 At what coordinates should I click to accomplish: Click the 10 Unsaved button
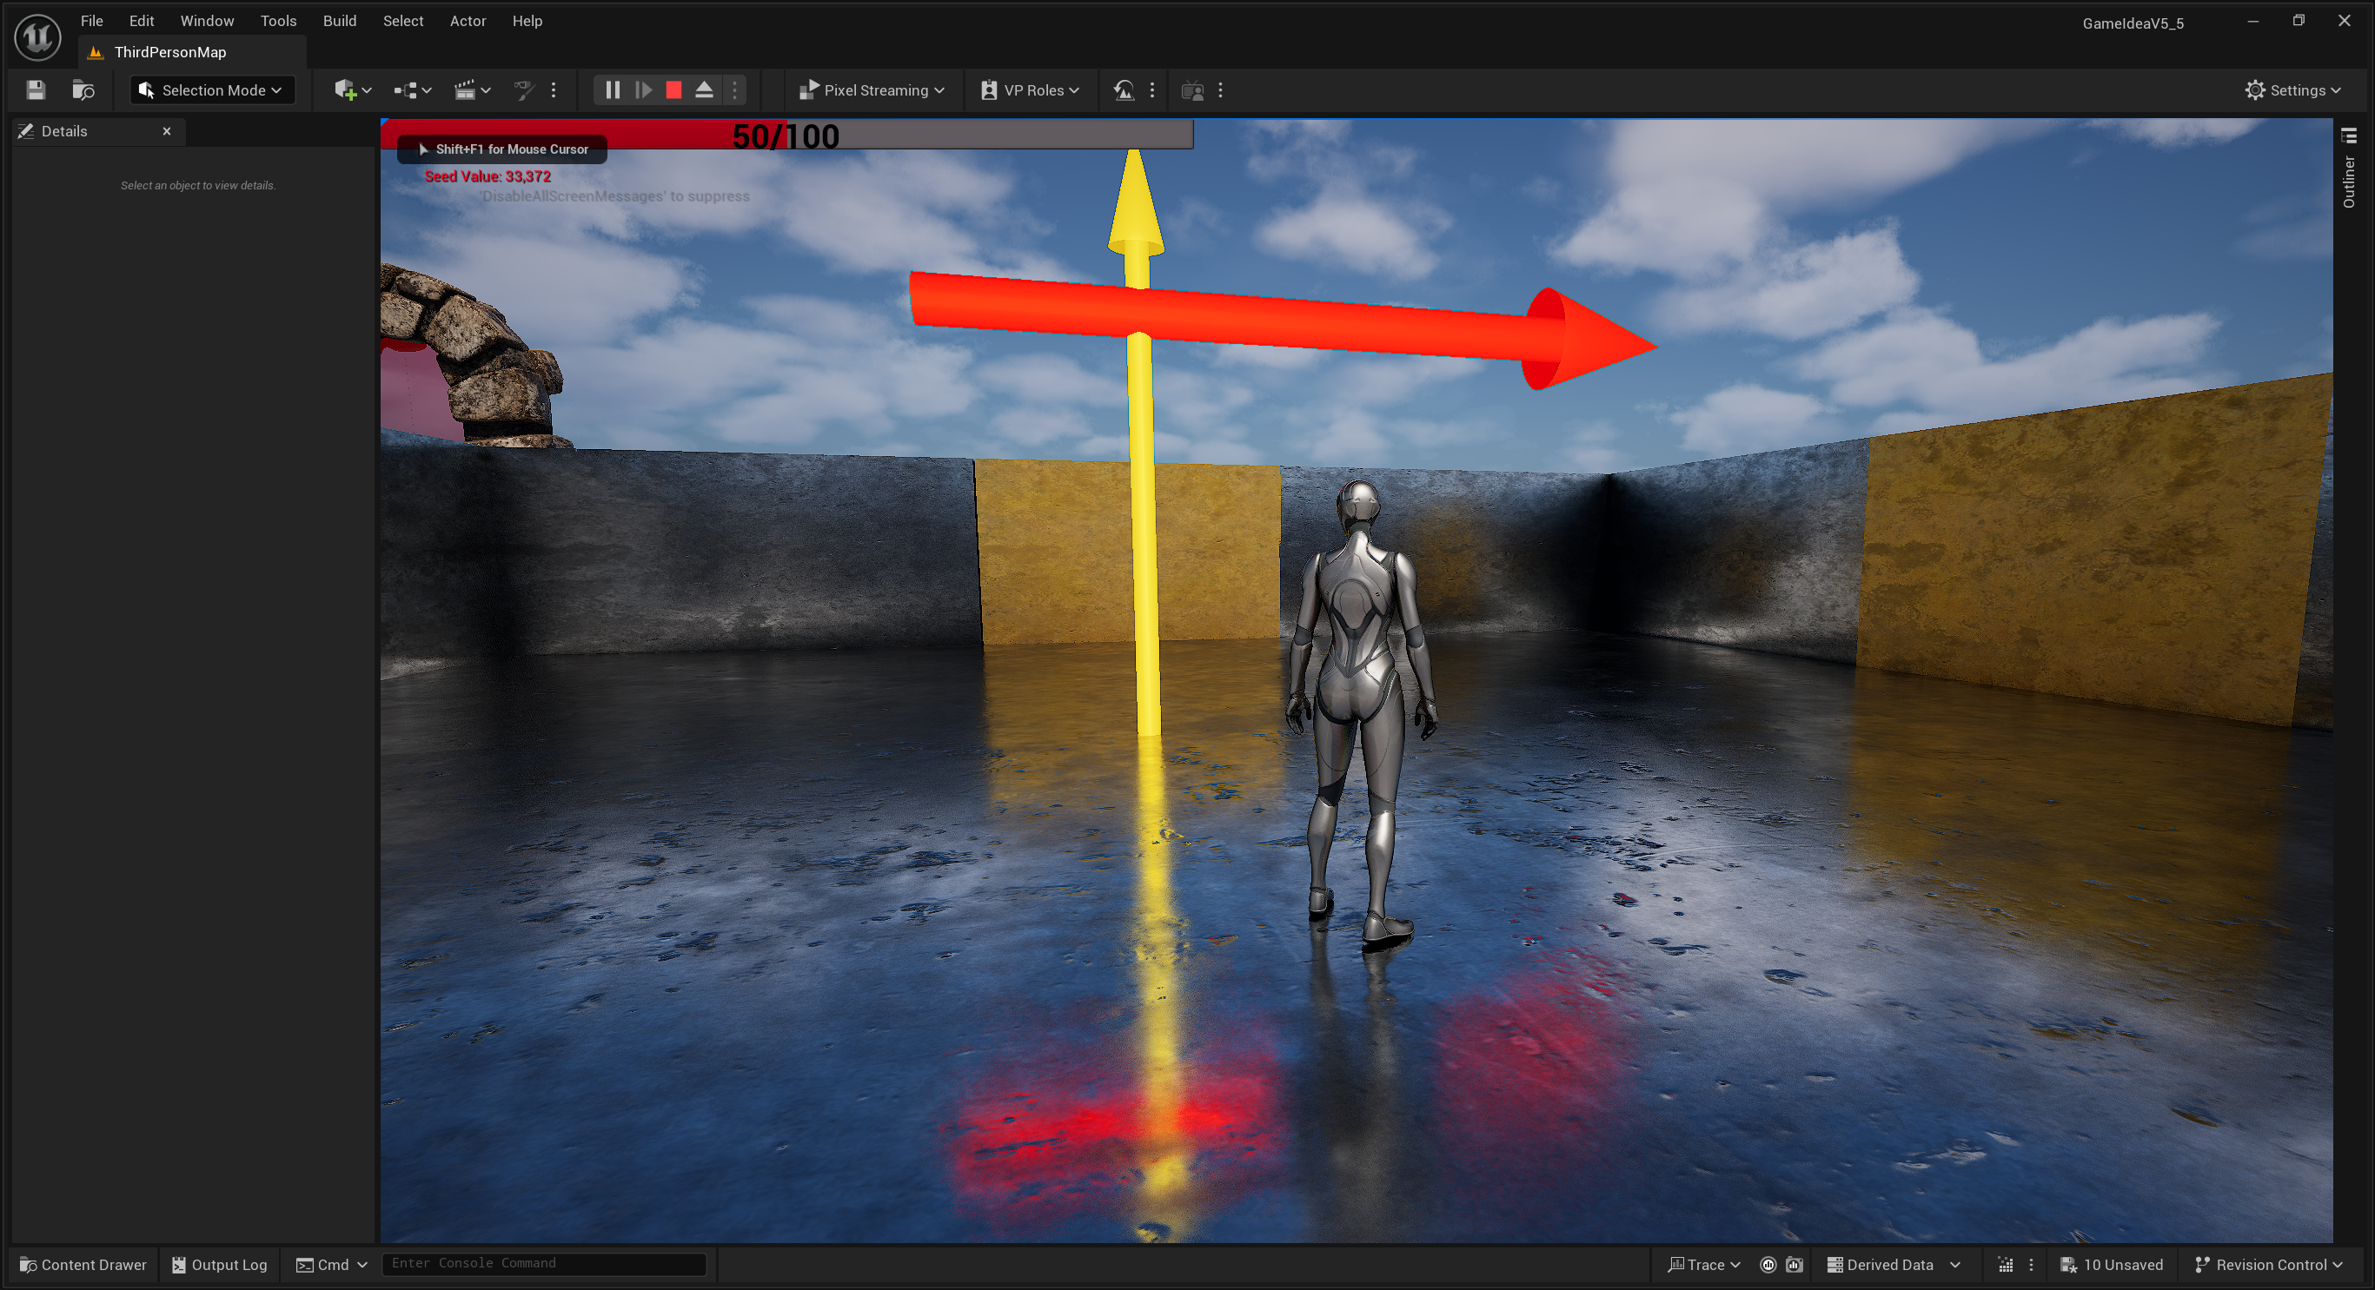pyautogui.click(x=2112, y=1265)
